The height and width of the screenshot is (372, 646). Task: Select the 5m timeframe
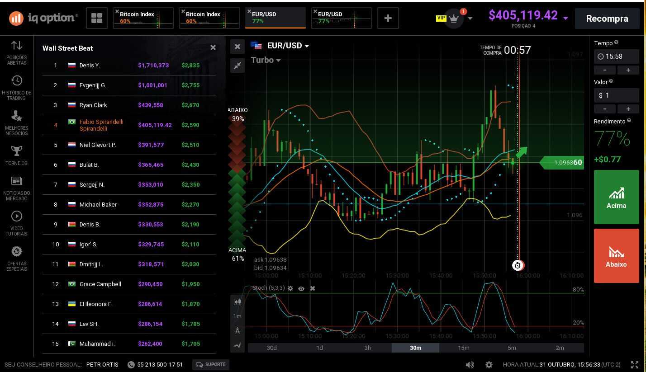[x=512, y=348]
